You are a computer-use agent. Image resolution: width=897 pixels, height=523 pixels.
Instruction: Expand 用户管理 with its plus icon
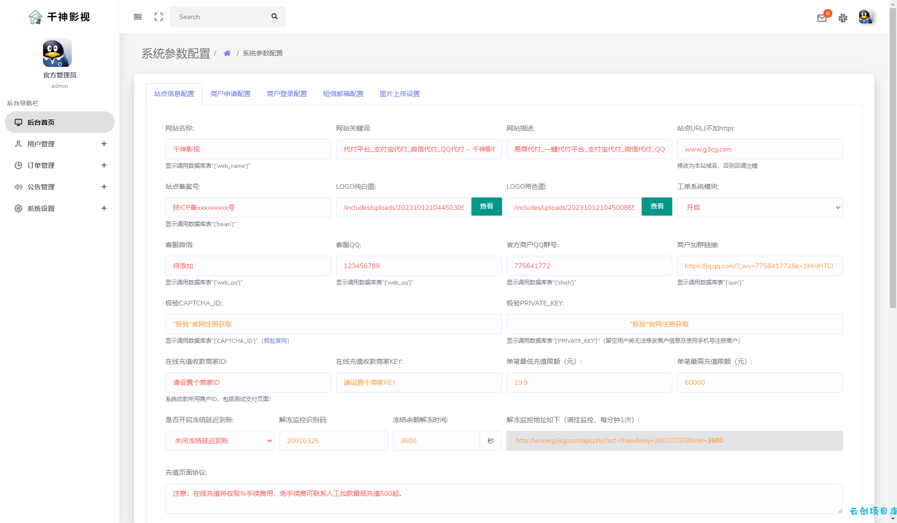104,144
